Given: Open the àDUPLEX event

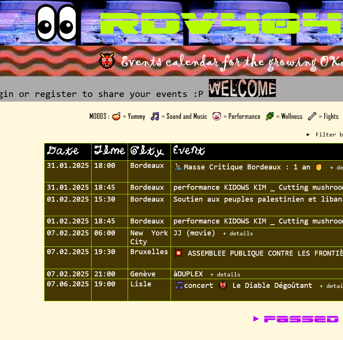Looking at the screenshot, I should tap(188, 274).
